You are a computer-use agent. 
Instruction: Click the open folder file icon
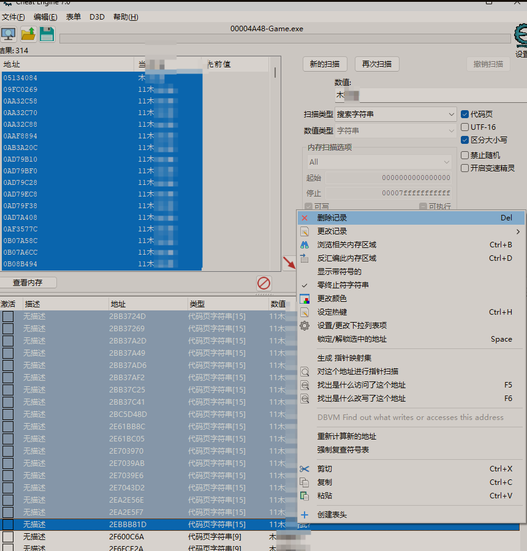coord(28,34)
